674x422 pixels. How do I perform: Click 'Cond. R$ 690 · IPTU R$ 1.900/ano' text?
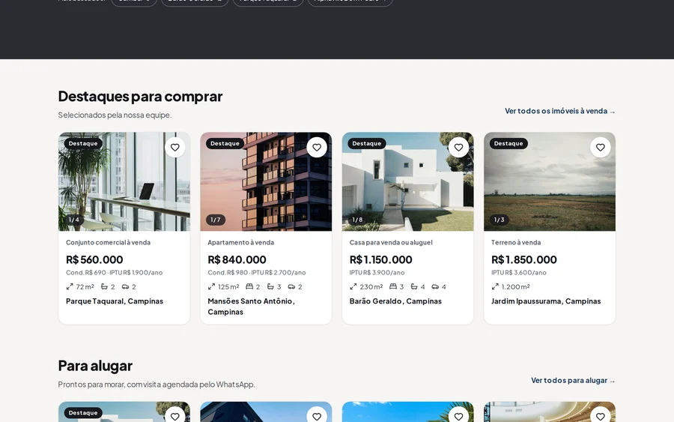(115, 272)
